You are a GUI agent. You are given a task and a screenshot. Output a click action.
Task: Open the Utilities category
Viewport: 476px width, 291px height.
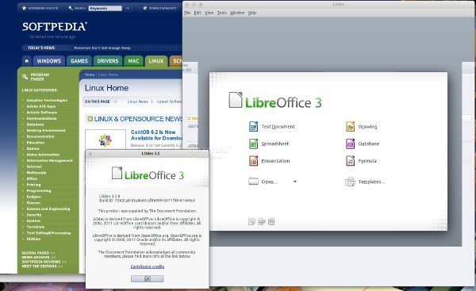pyautogui.click(x=33, y=239)
